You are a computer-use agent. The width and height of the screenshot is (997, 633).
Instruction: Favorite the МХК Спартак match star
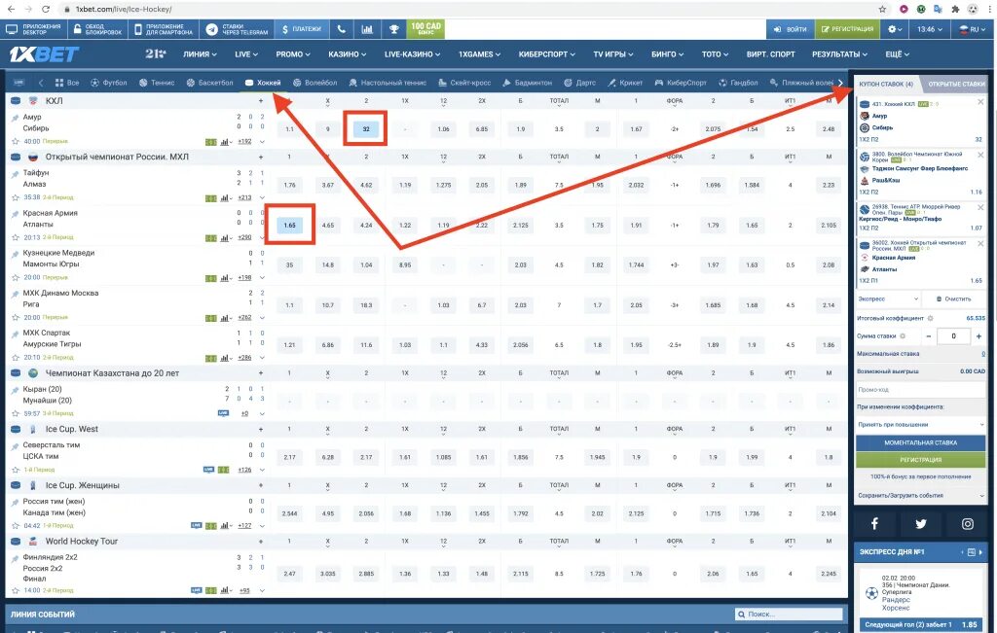click(16, 358)
